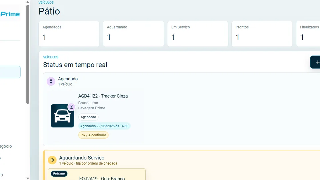Screen dimensions: 320x180
Task: Click sidebar scrollbar up arrow
Action: click(x=28, y=2)
